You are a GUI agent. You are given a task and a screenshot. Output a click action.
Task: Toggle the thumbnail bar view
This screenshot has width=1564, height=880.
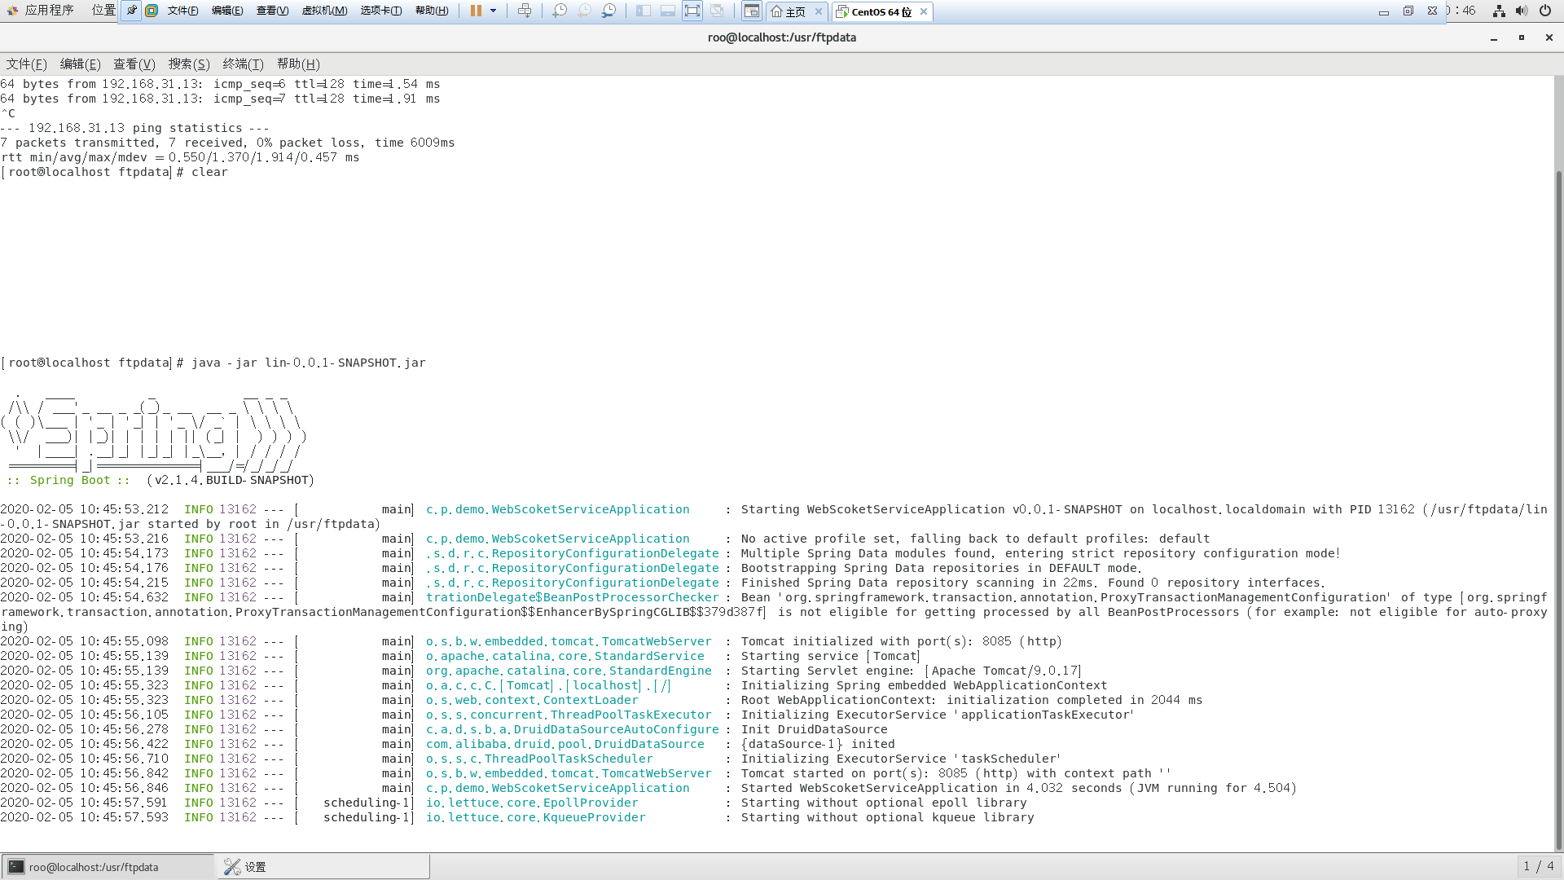(668, 11)
